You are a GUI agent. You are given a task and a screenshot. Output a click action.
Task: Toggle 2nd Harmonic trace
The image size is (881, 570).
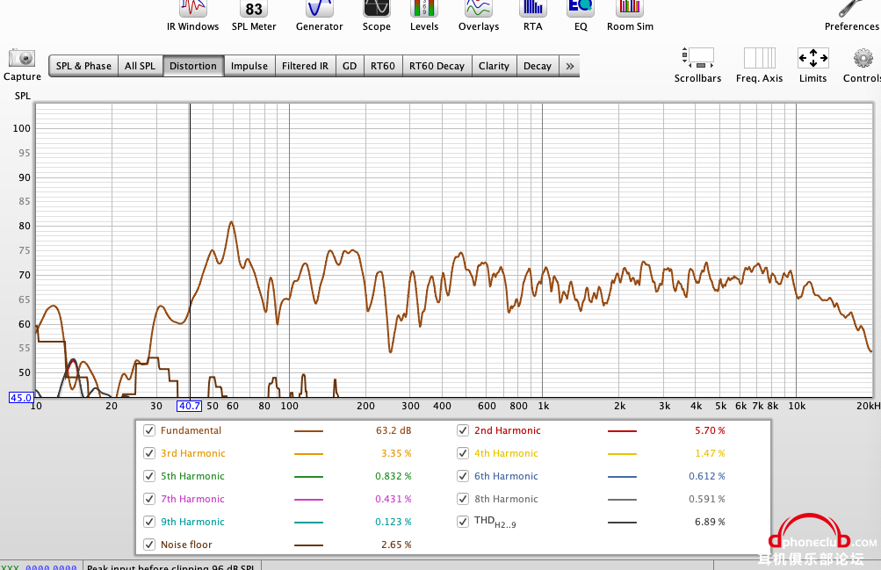pyautogui.click(x=462, y=430)
